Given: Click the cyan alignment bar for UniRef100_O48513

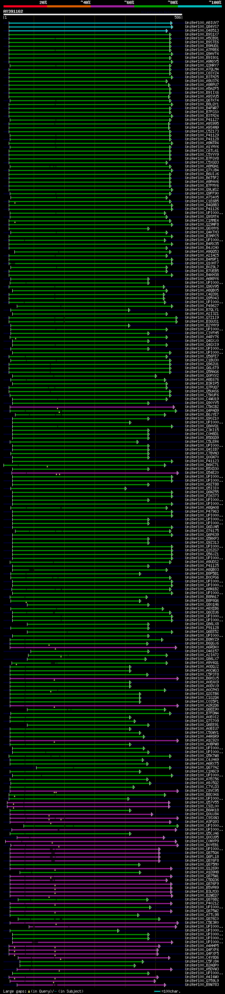Looking at the screenshot, I should coord(88,30).
